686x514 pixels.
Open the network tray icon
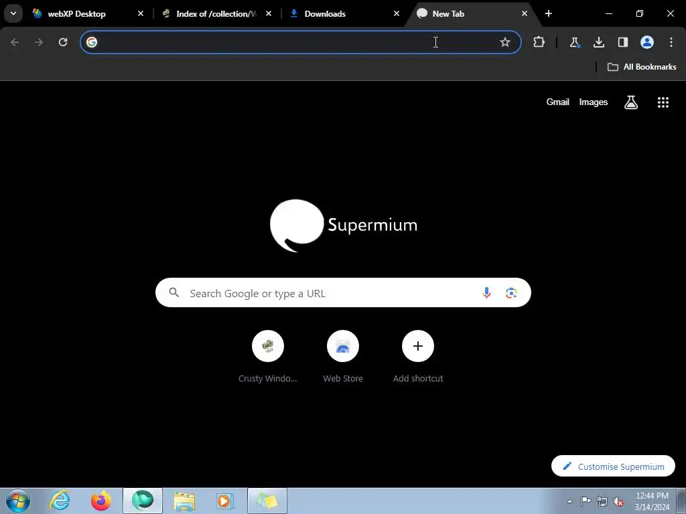602,501
